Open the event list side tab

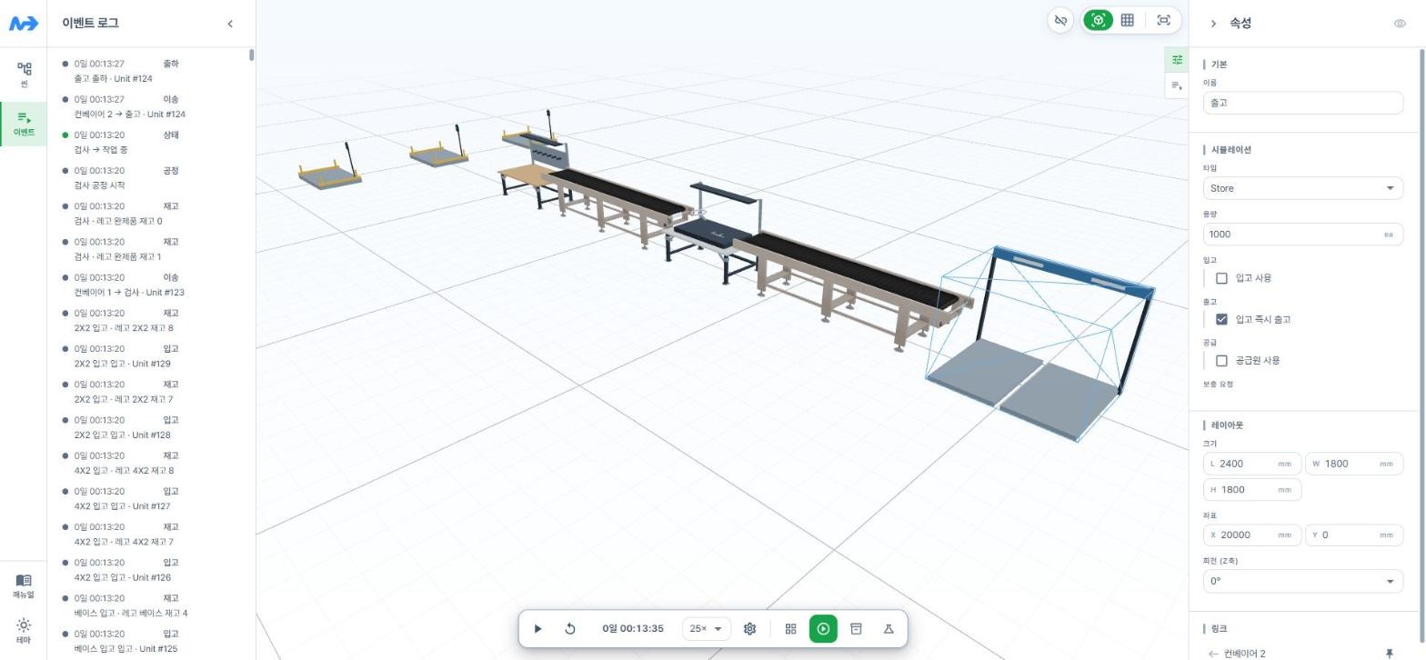tap(1177, 85)
